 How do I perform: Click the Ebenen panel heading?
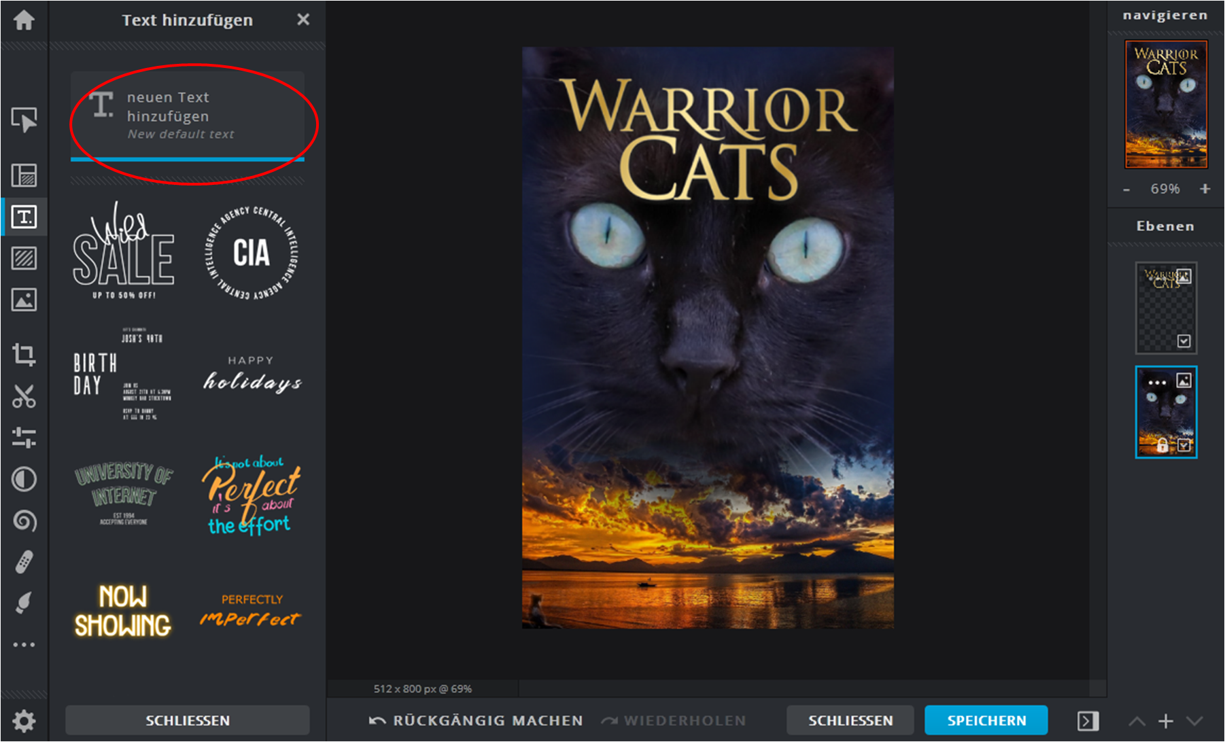click(1165, 226)
